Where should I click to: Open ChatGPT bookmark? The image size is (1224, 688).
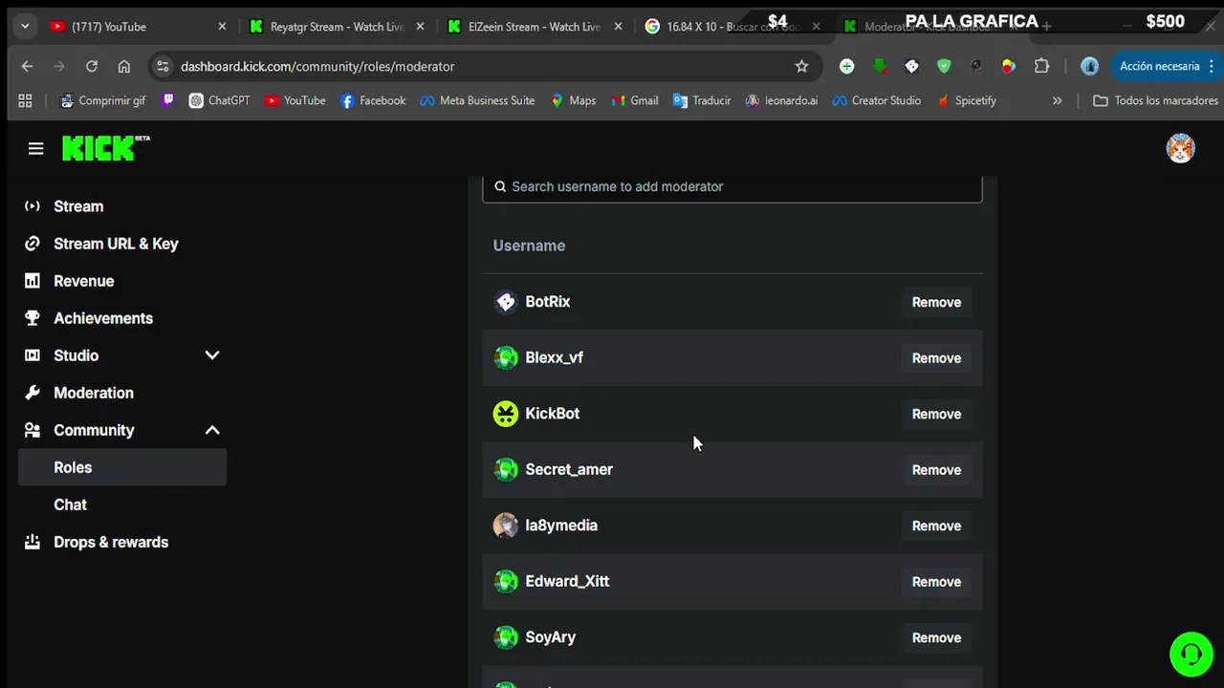[x=220, y=100]
